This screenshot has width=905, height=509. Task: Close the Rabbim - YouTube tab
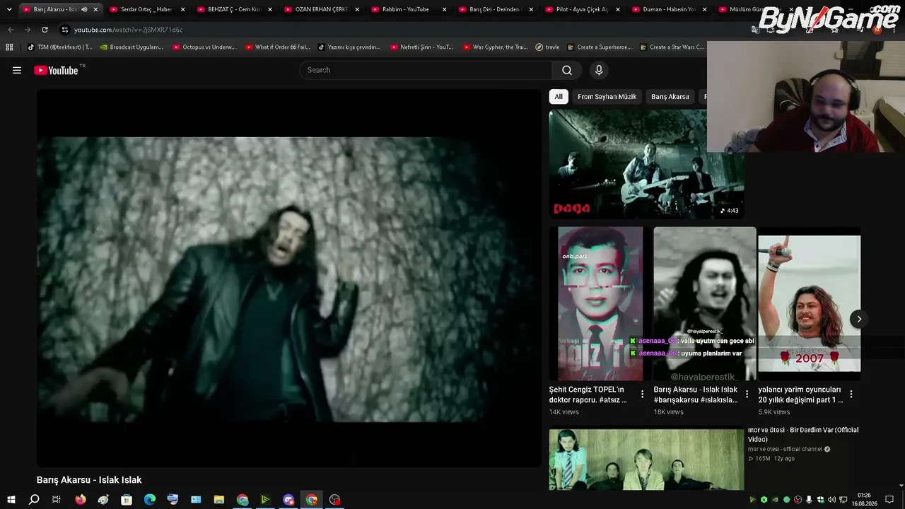tap(444, 9)
